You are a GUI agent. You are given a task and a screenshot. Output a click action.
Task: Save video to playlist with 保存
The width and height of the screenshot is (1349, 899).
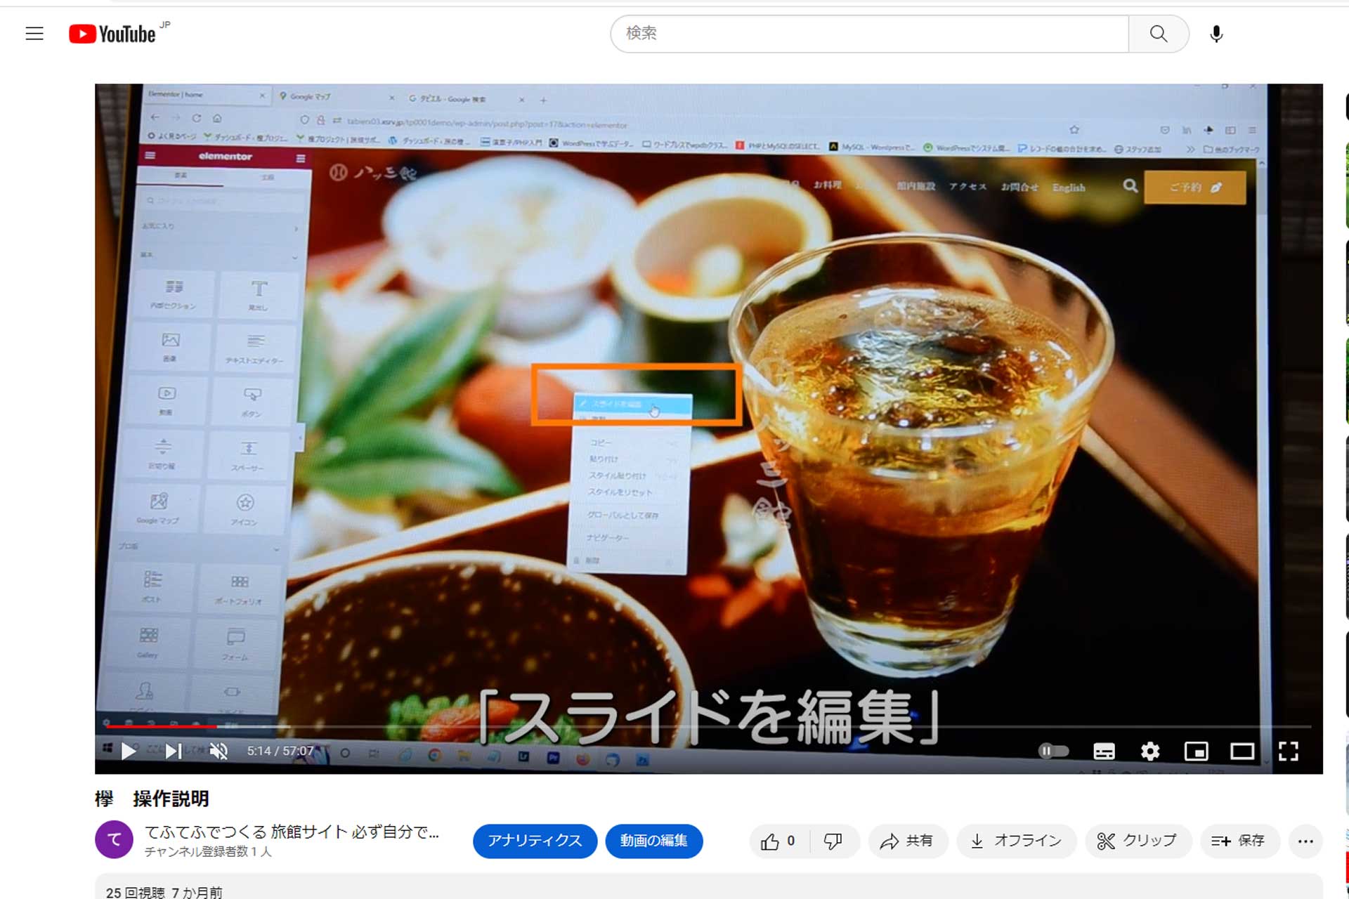tap(1239, 841)
